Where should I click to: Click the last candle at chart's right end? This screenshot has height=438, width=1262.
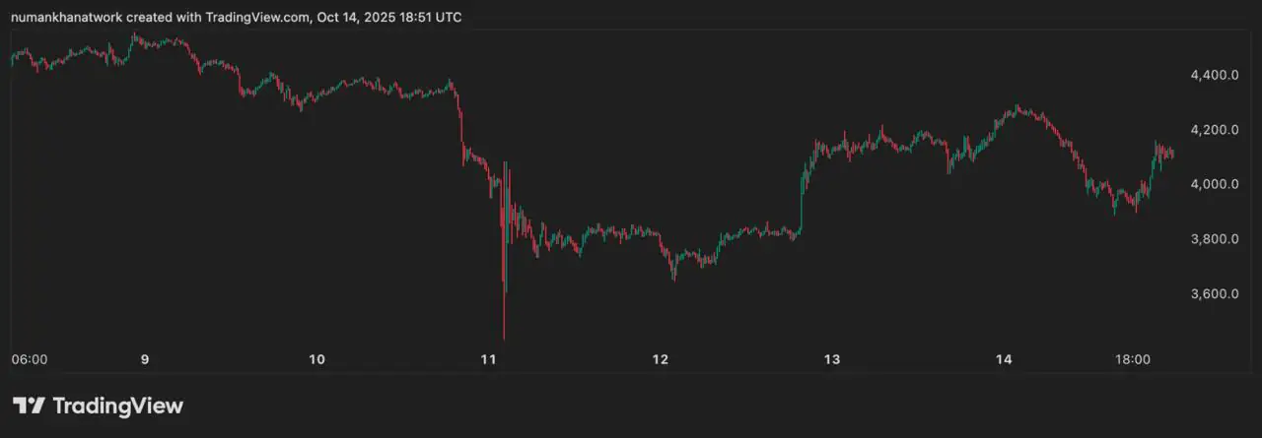tap(1172, 153)
